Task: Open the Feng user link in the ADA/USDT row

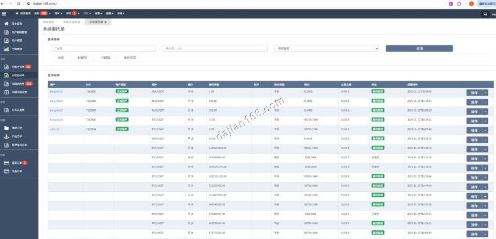Action: click(x=56, y=91)
